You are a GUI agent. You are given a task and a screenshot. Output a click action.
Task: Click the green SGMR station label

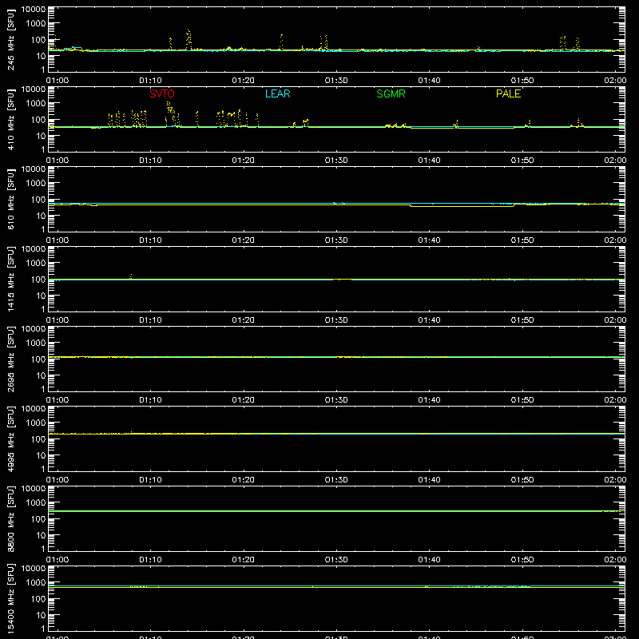391,93
